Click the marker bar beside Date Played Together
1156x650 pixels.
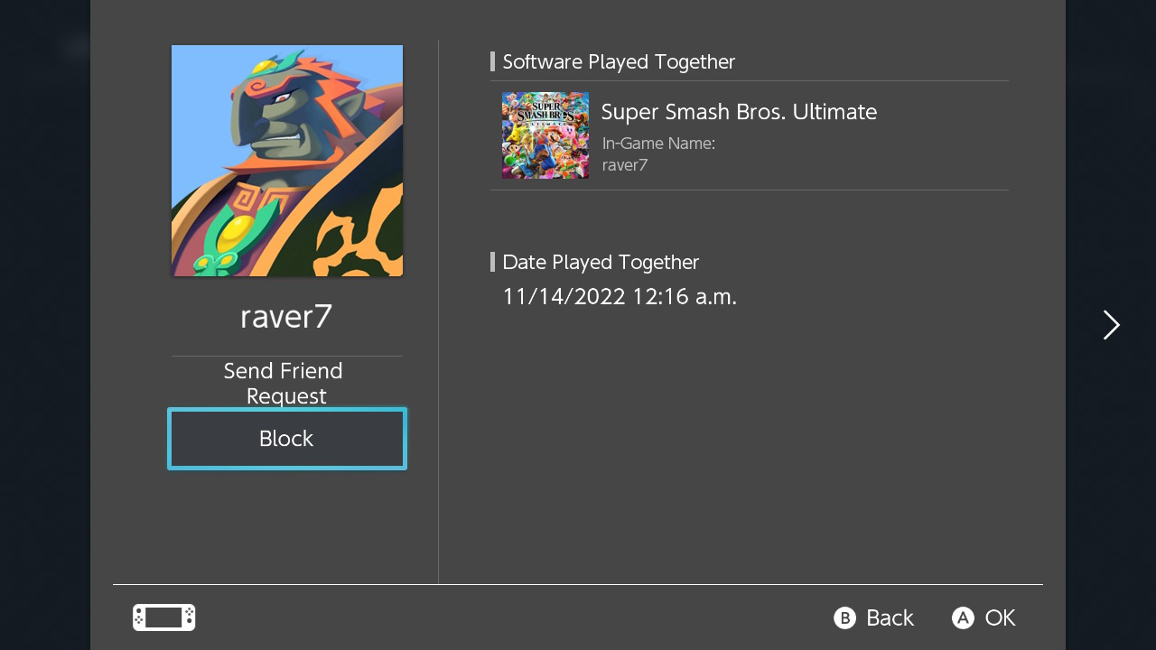[x=492, y=262]
